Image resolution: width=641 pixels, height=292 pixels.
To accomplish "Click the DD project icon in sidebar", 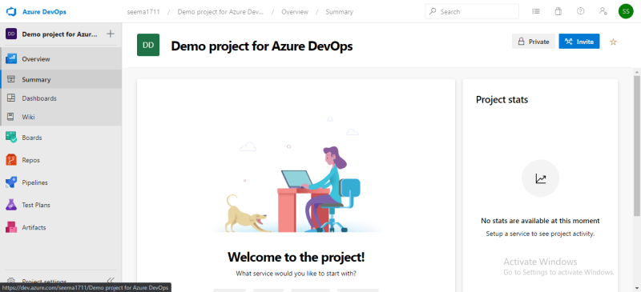I will 11,34.
